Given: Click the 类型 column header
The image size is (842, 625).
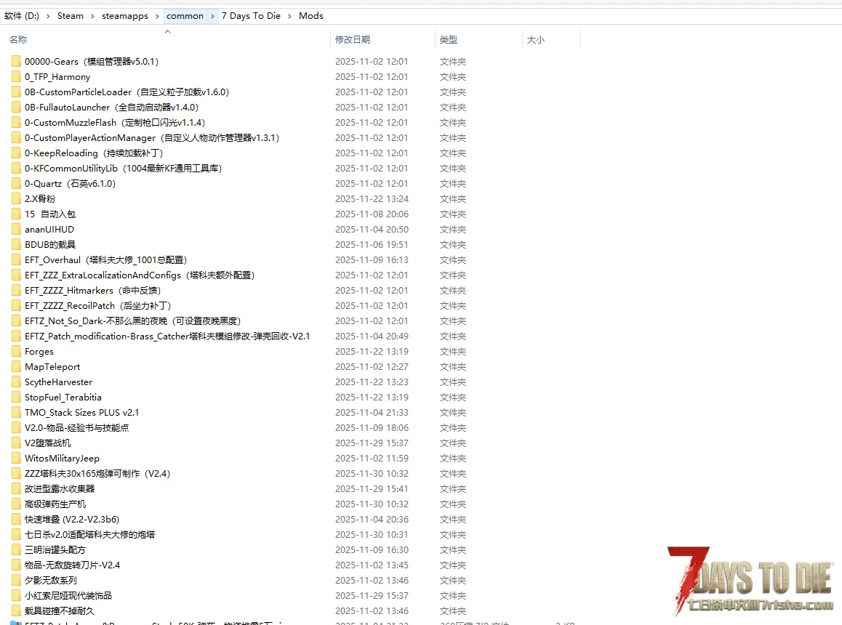Looking at the screenshot, I should coord(449,40).
